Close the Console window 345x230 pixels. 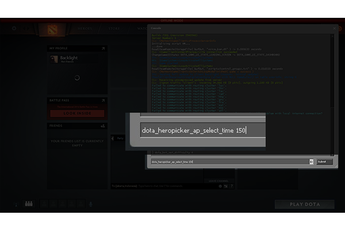(335, 28)
